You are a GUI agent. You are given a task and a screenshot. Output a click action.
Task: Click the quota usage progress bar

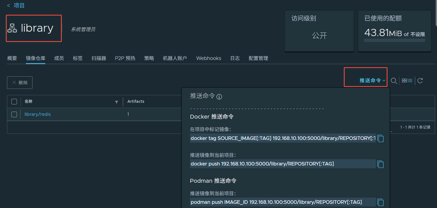click(x=394, y=40)
